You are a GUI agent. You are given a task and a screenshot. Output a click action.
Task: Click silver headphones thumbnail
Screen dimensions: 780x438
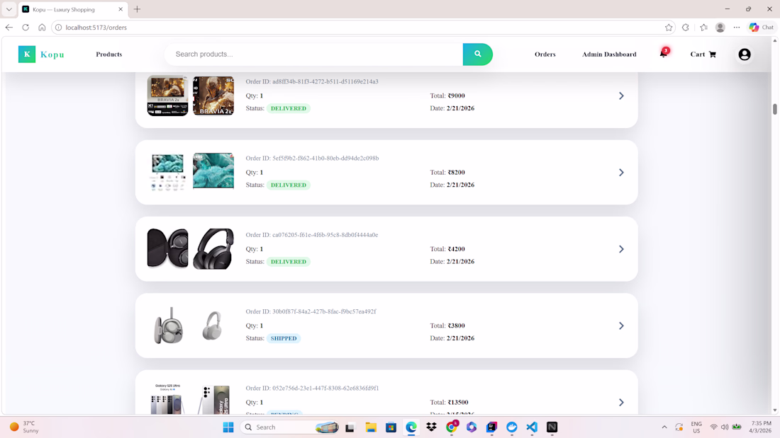(x=213, y=325)
